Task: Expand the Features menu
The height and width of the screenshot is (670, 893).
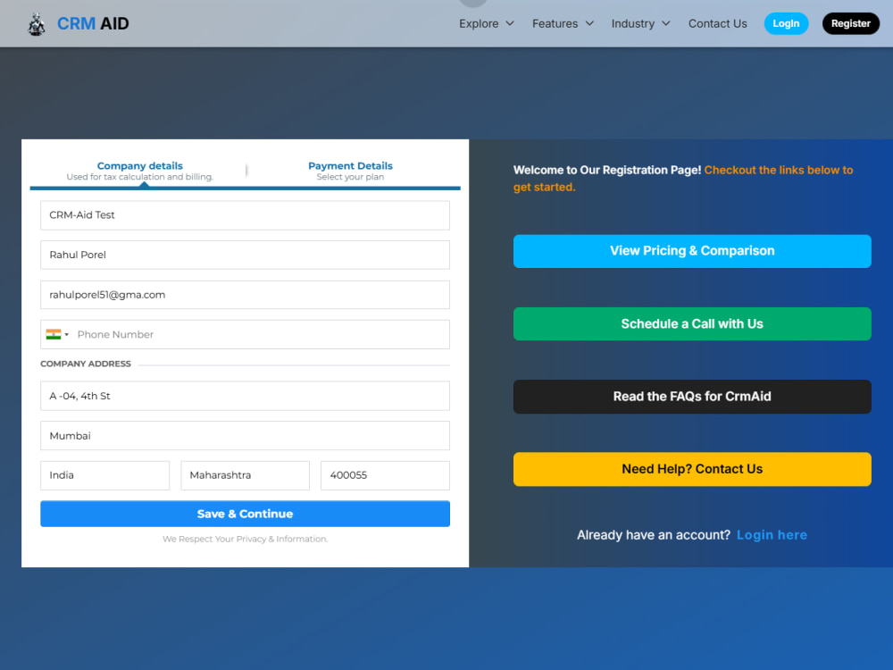Action: 563,23
